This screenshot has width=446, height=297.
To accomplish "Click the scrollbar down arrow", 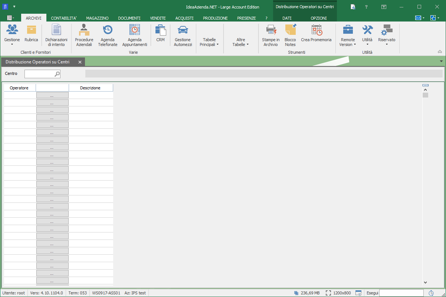I will [426, 282].
